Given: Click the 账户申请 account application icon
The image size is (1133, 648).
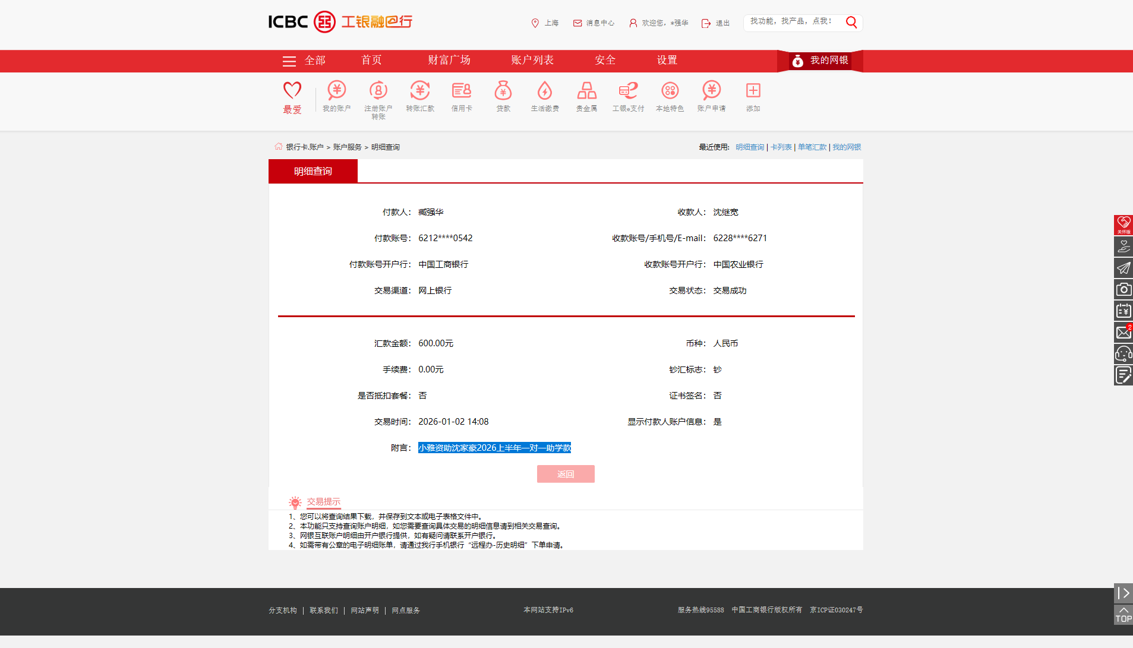Looking at the screenshot, I should pyautogui.click(x=711, y=96).
